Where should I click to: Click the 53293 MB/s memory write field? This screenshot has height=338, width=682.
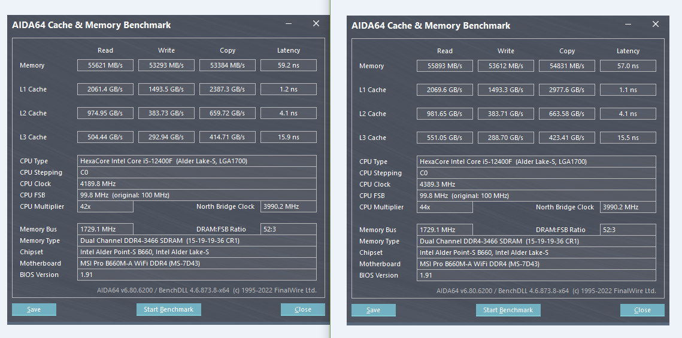point(166,65)
